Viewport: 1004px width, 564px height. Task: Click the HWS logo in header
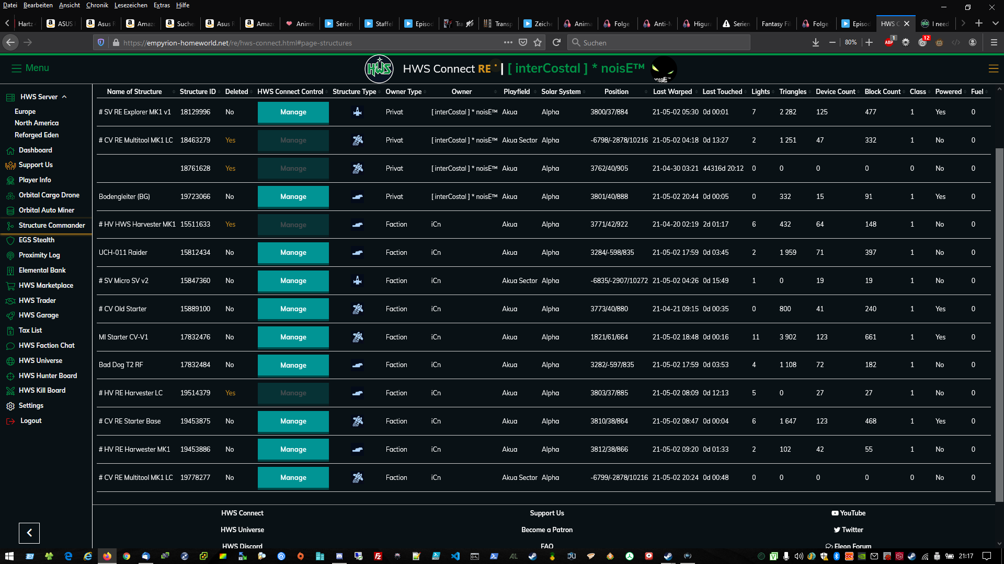coord(379,68)
